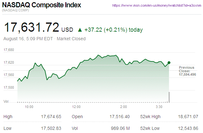Click the High value 17,674.65
This screenshot has height=133, width=203.
51,117
